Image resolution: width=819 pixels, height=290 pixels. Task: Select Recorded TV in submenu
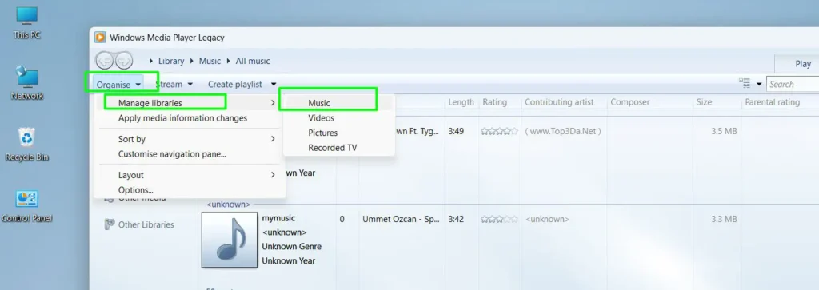[x=338, y=148]
